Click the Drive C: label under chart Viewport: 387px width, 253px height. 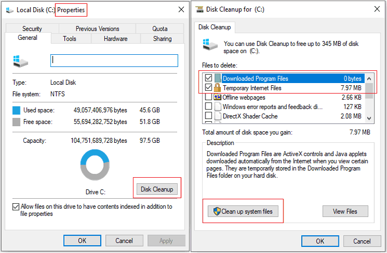click(96, 192)
